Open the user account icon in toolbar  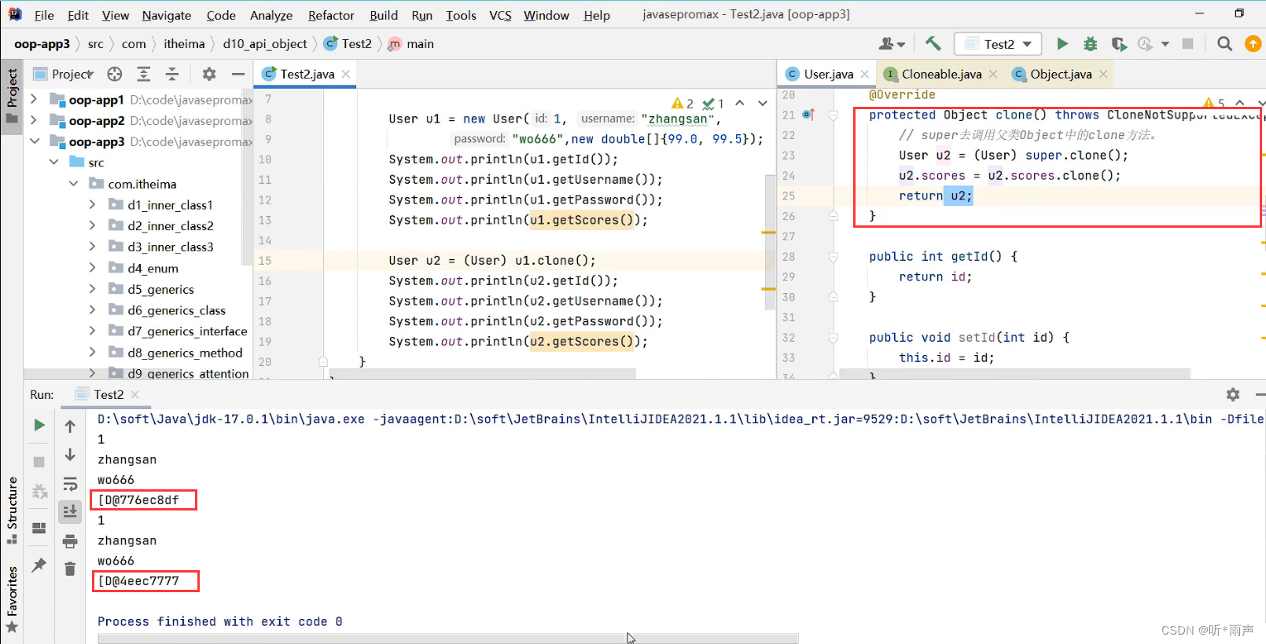pos(892,44)
